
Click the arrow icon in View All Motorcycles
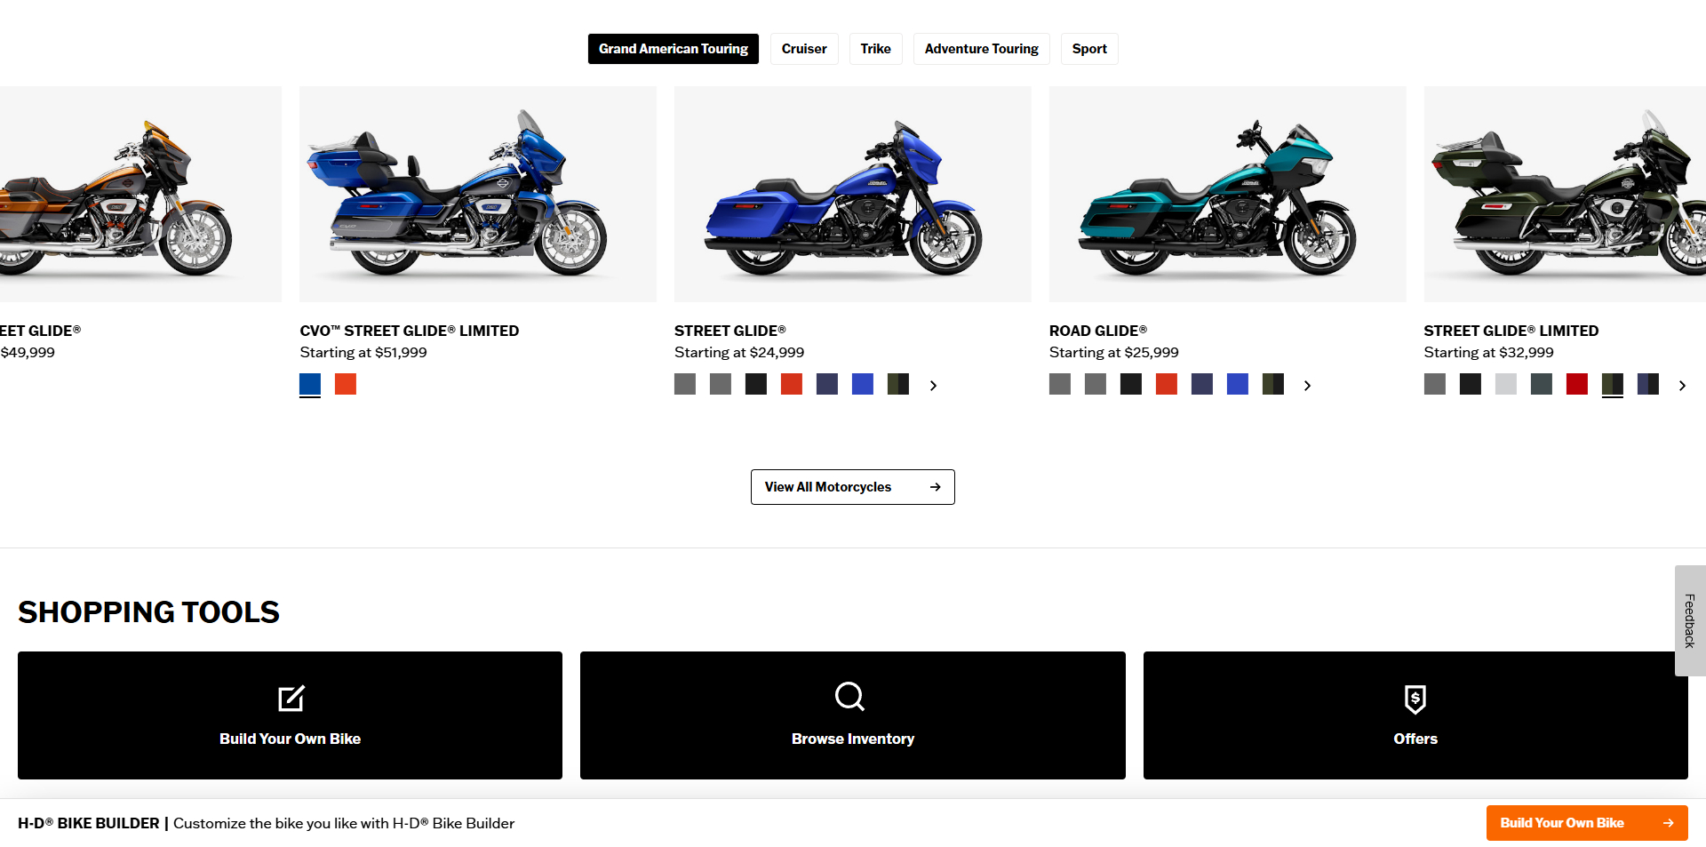[935, 487]
